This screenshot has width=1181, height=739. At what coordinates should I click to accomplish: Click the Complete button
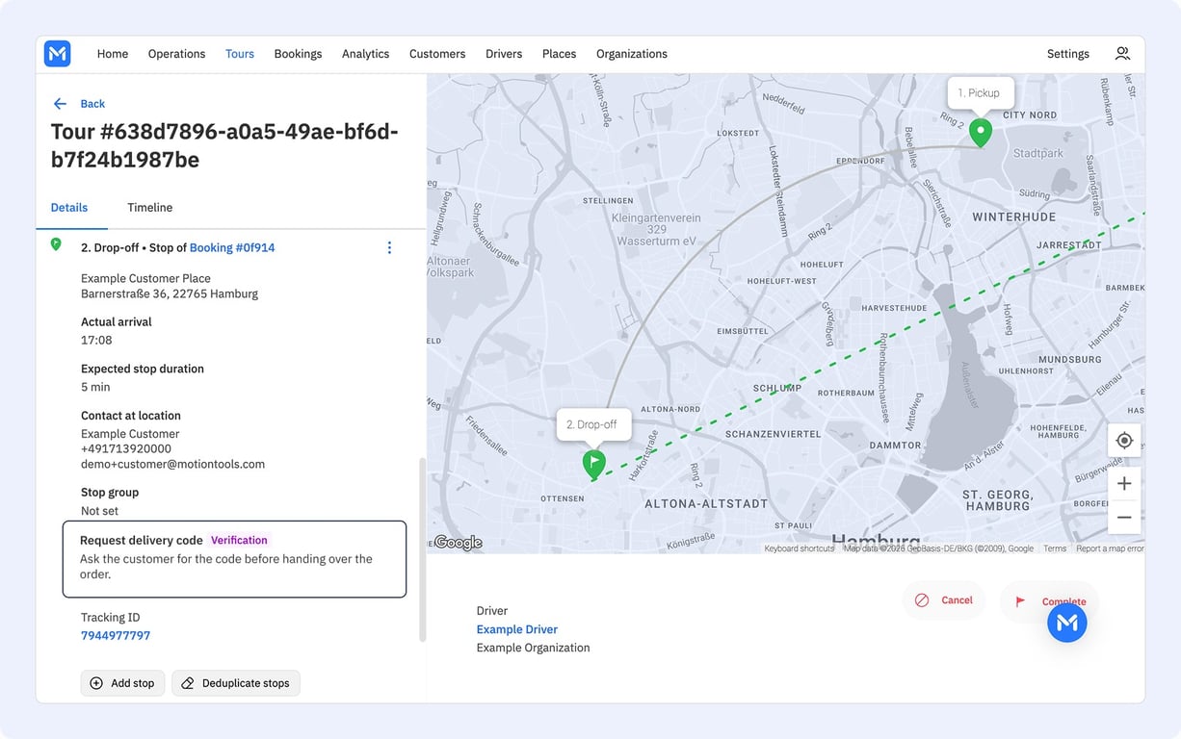(1049, 601)
